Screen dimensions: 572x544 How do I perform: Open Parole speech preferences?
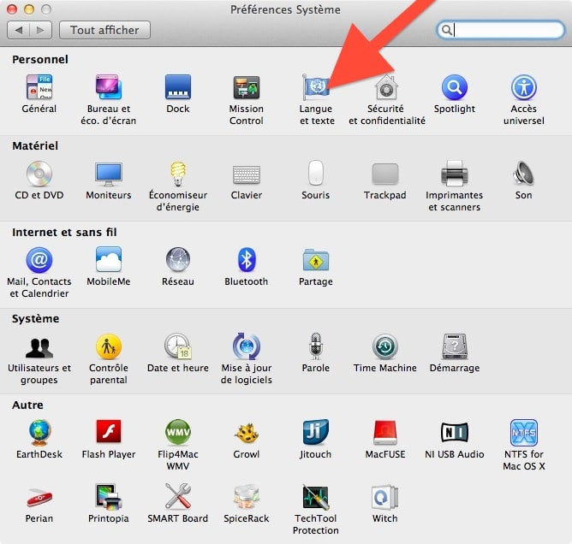click(316, 346)
